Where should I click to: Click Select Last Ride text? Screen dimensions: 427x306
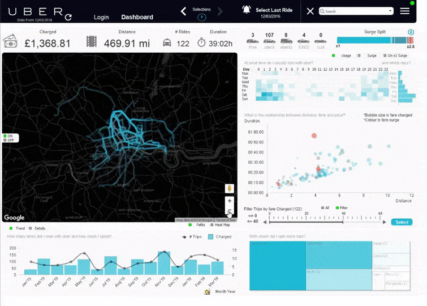pos(274,10)
